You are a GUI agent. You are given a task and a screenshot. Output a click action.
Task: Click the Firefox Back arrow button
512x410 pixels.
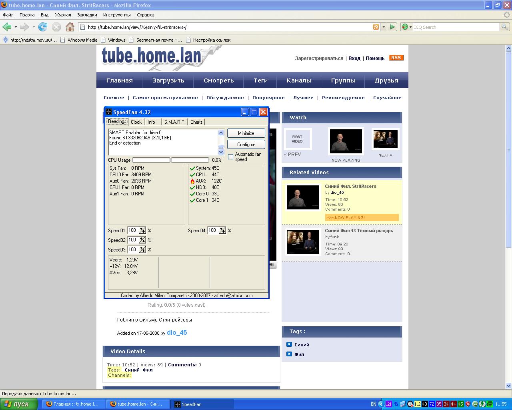[7, 27]
